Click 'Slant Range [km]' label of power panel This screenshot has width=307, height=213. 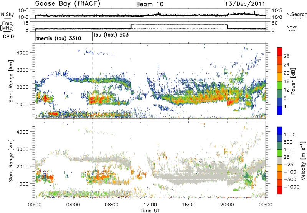(11, 81)
